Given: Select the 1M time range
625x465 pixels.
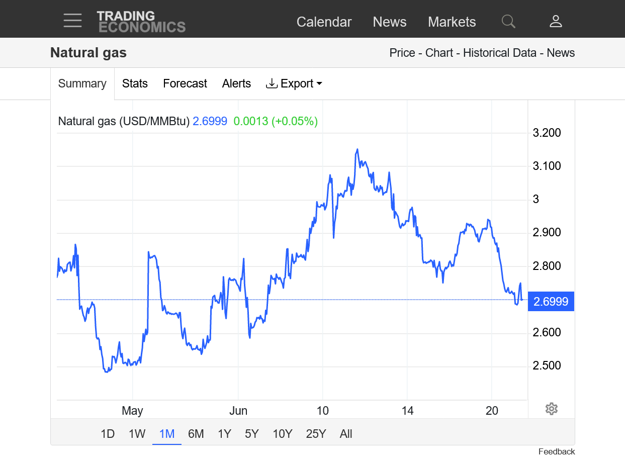Looking at the screenshot, I should point(167,434).
